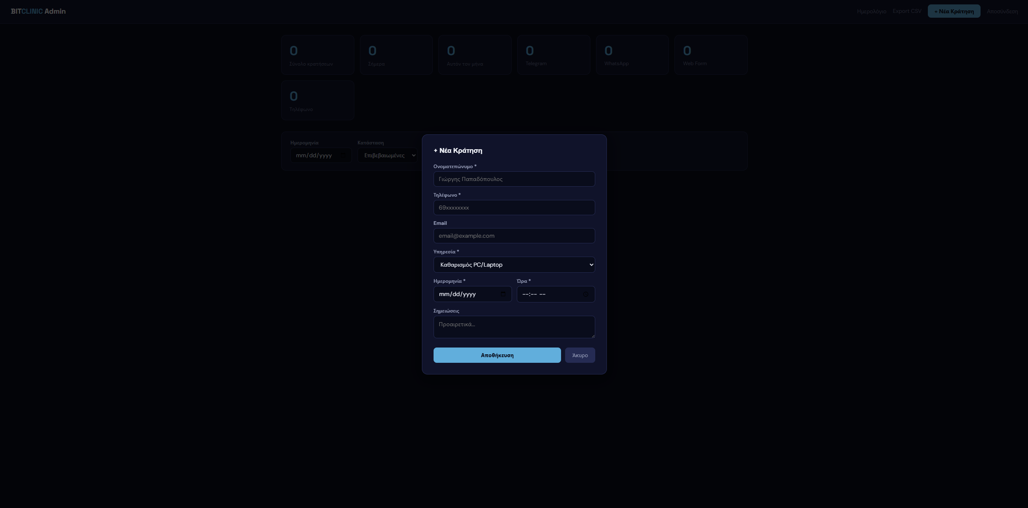Save the booking with Αποθήκευση
The width and height of the screenshot is (1028, 508).
click(x=497, y=355)
